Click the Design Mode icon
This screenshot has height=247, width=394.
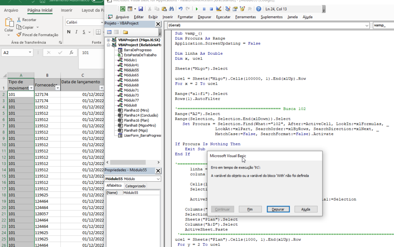tap(219, 9)
